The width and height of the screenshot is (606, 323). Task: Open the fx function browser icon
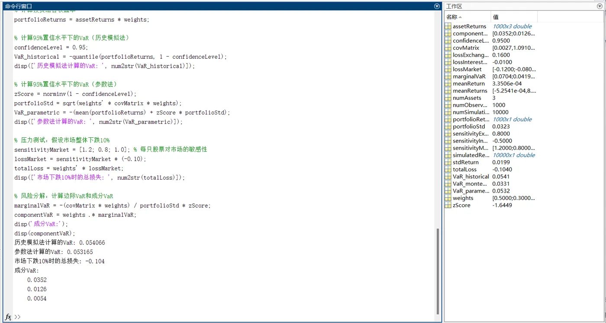7,317
